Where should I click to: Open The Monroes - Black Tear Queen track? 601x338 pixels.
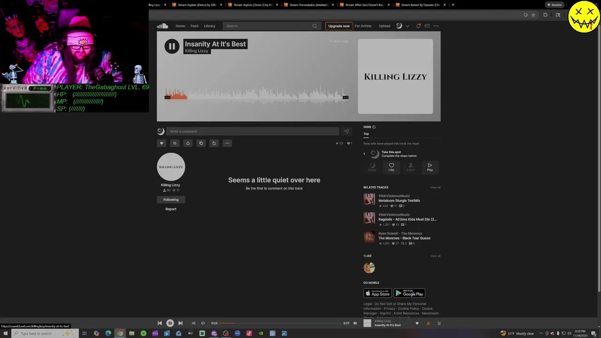point(404,238)
